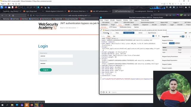This screenshot has width=191, height=107.
Task: Open the Help menu in Burp Suite
Action: tap(131, 20)
